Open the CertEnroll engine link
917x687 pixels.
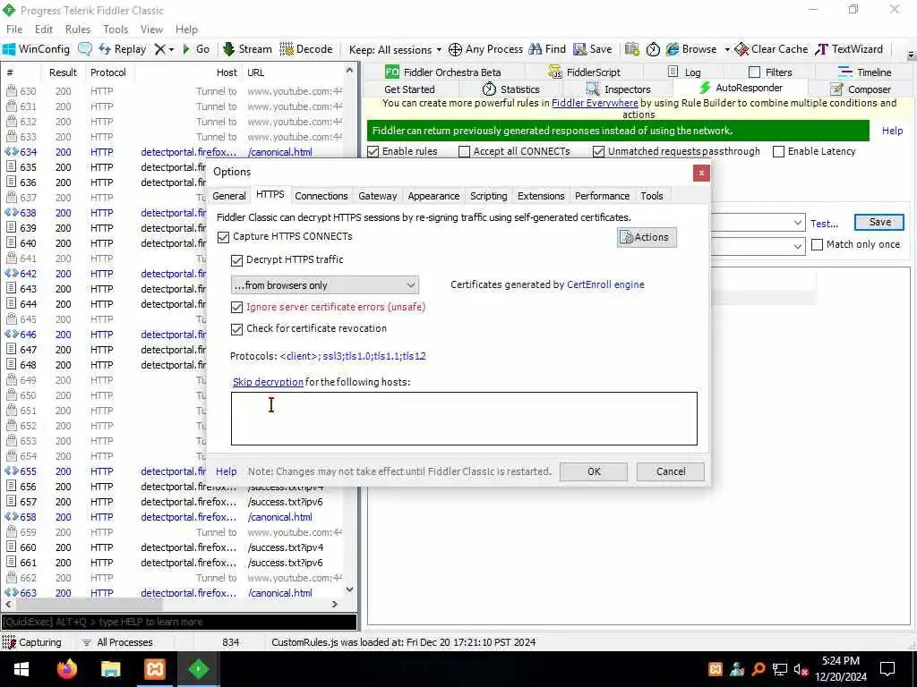pyautogui.click(x=605, y=284)
